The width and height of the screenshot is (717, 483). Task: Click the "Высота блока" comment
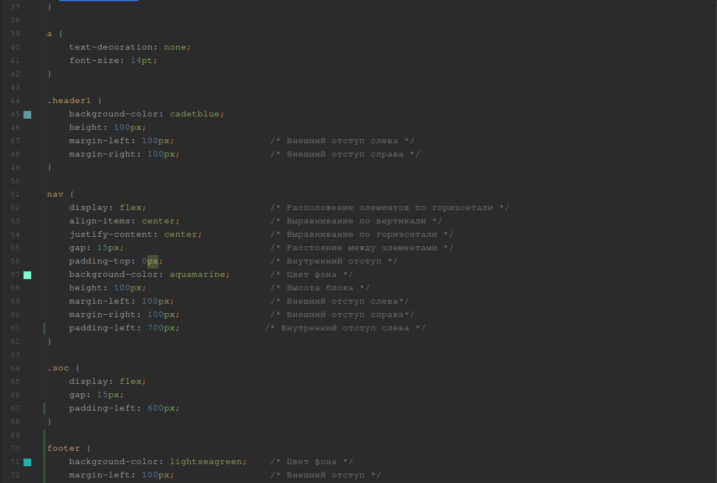point(320,288)
